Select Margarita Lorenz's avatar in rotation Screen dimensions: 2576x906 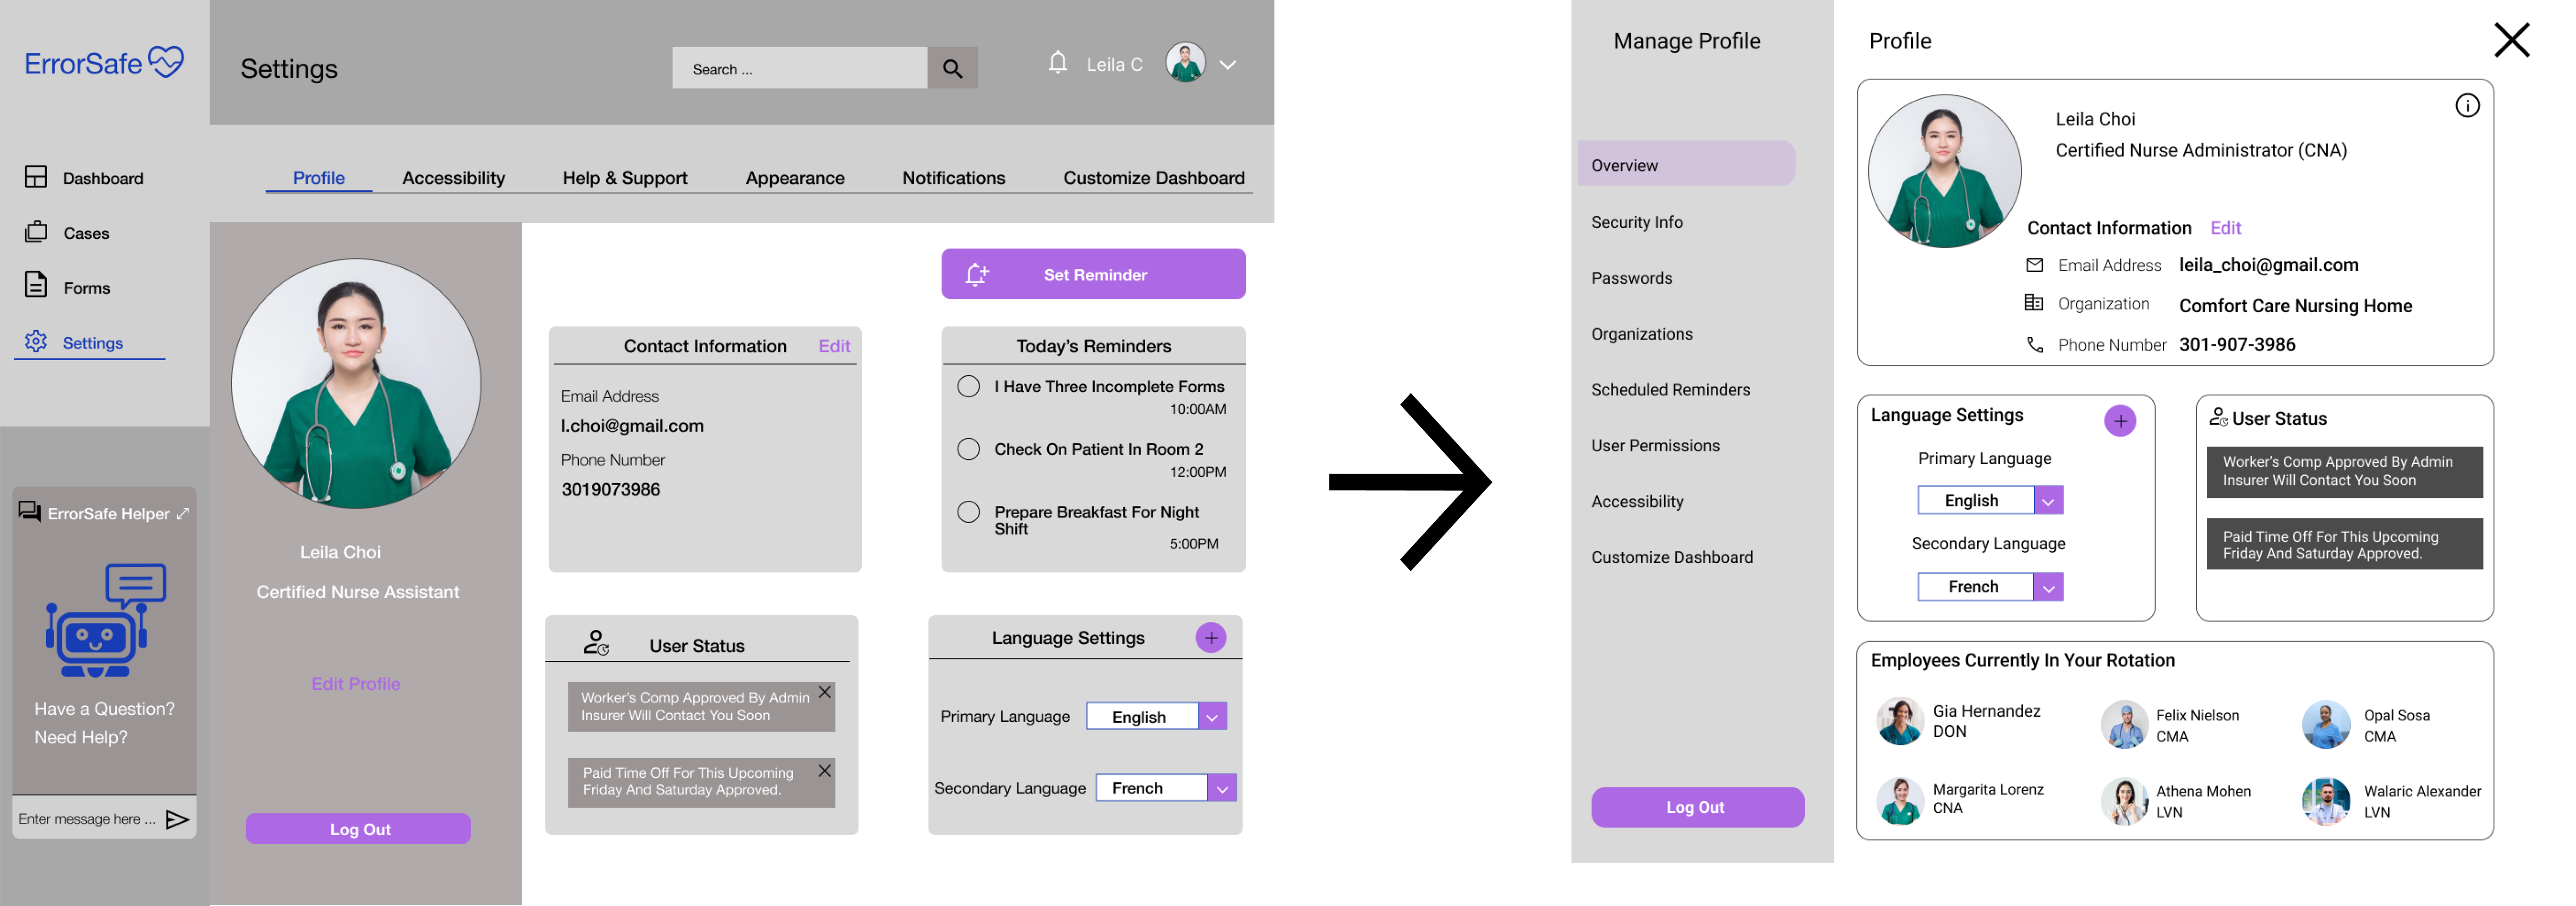(1900, 800)
